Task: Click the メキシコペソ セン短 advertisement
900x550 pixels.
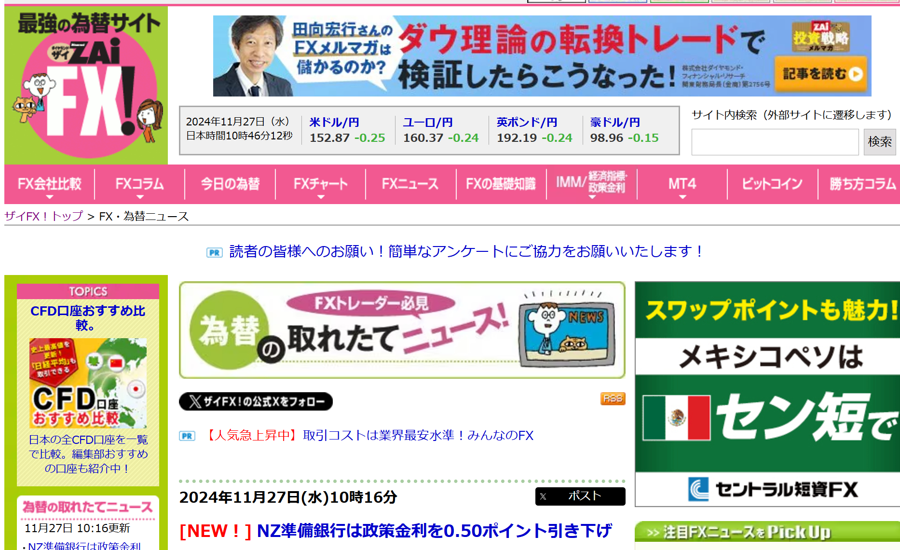Action: tap(767, 394)
